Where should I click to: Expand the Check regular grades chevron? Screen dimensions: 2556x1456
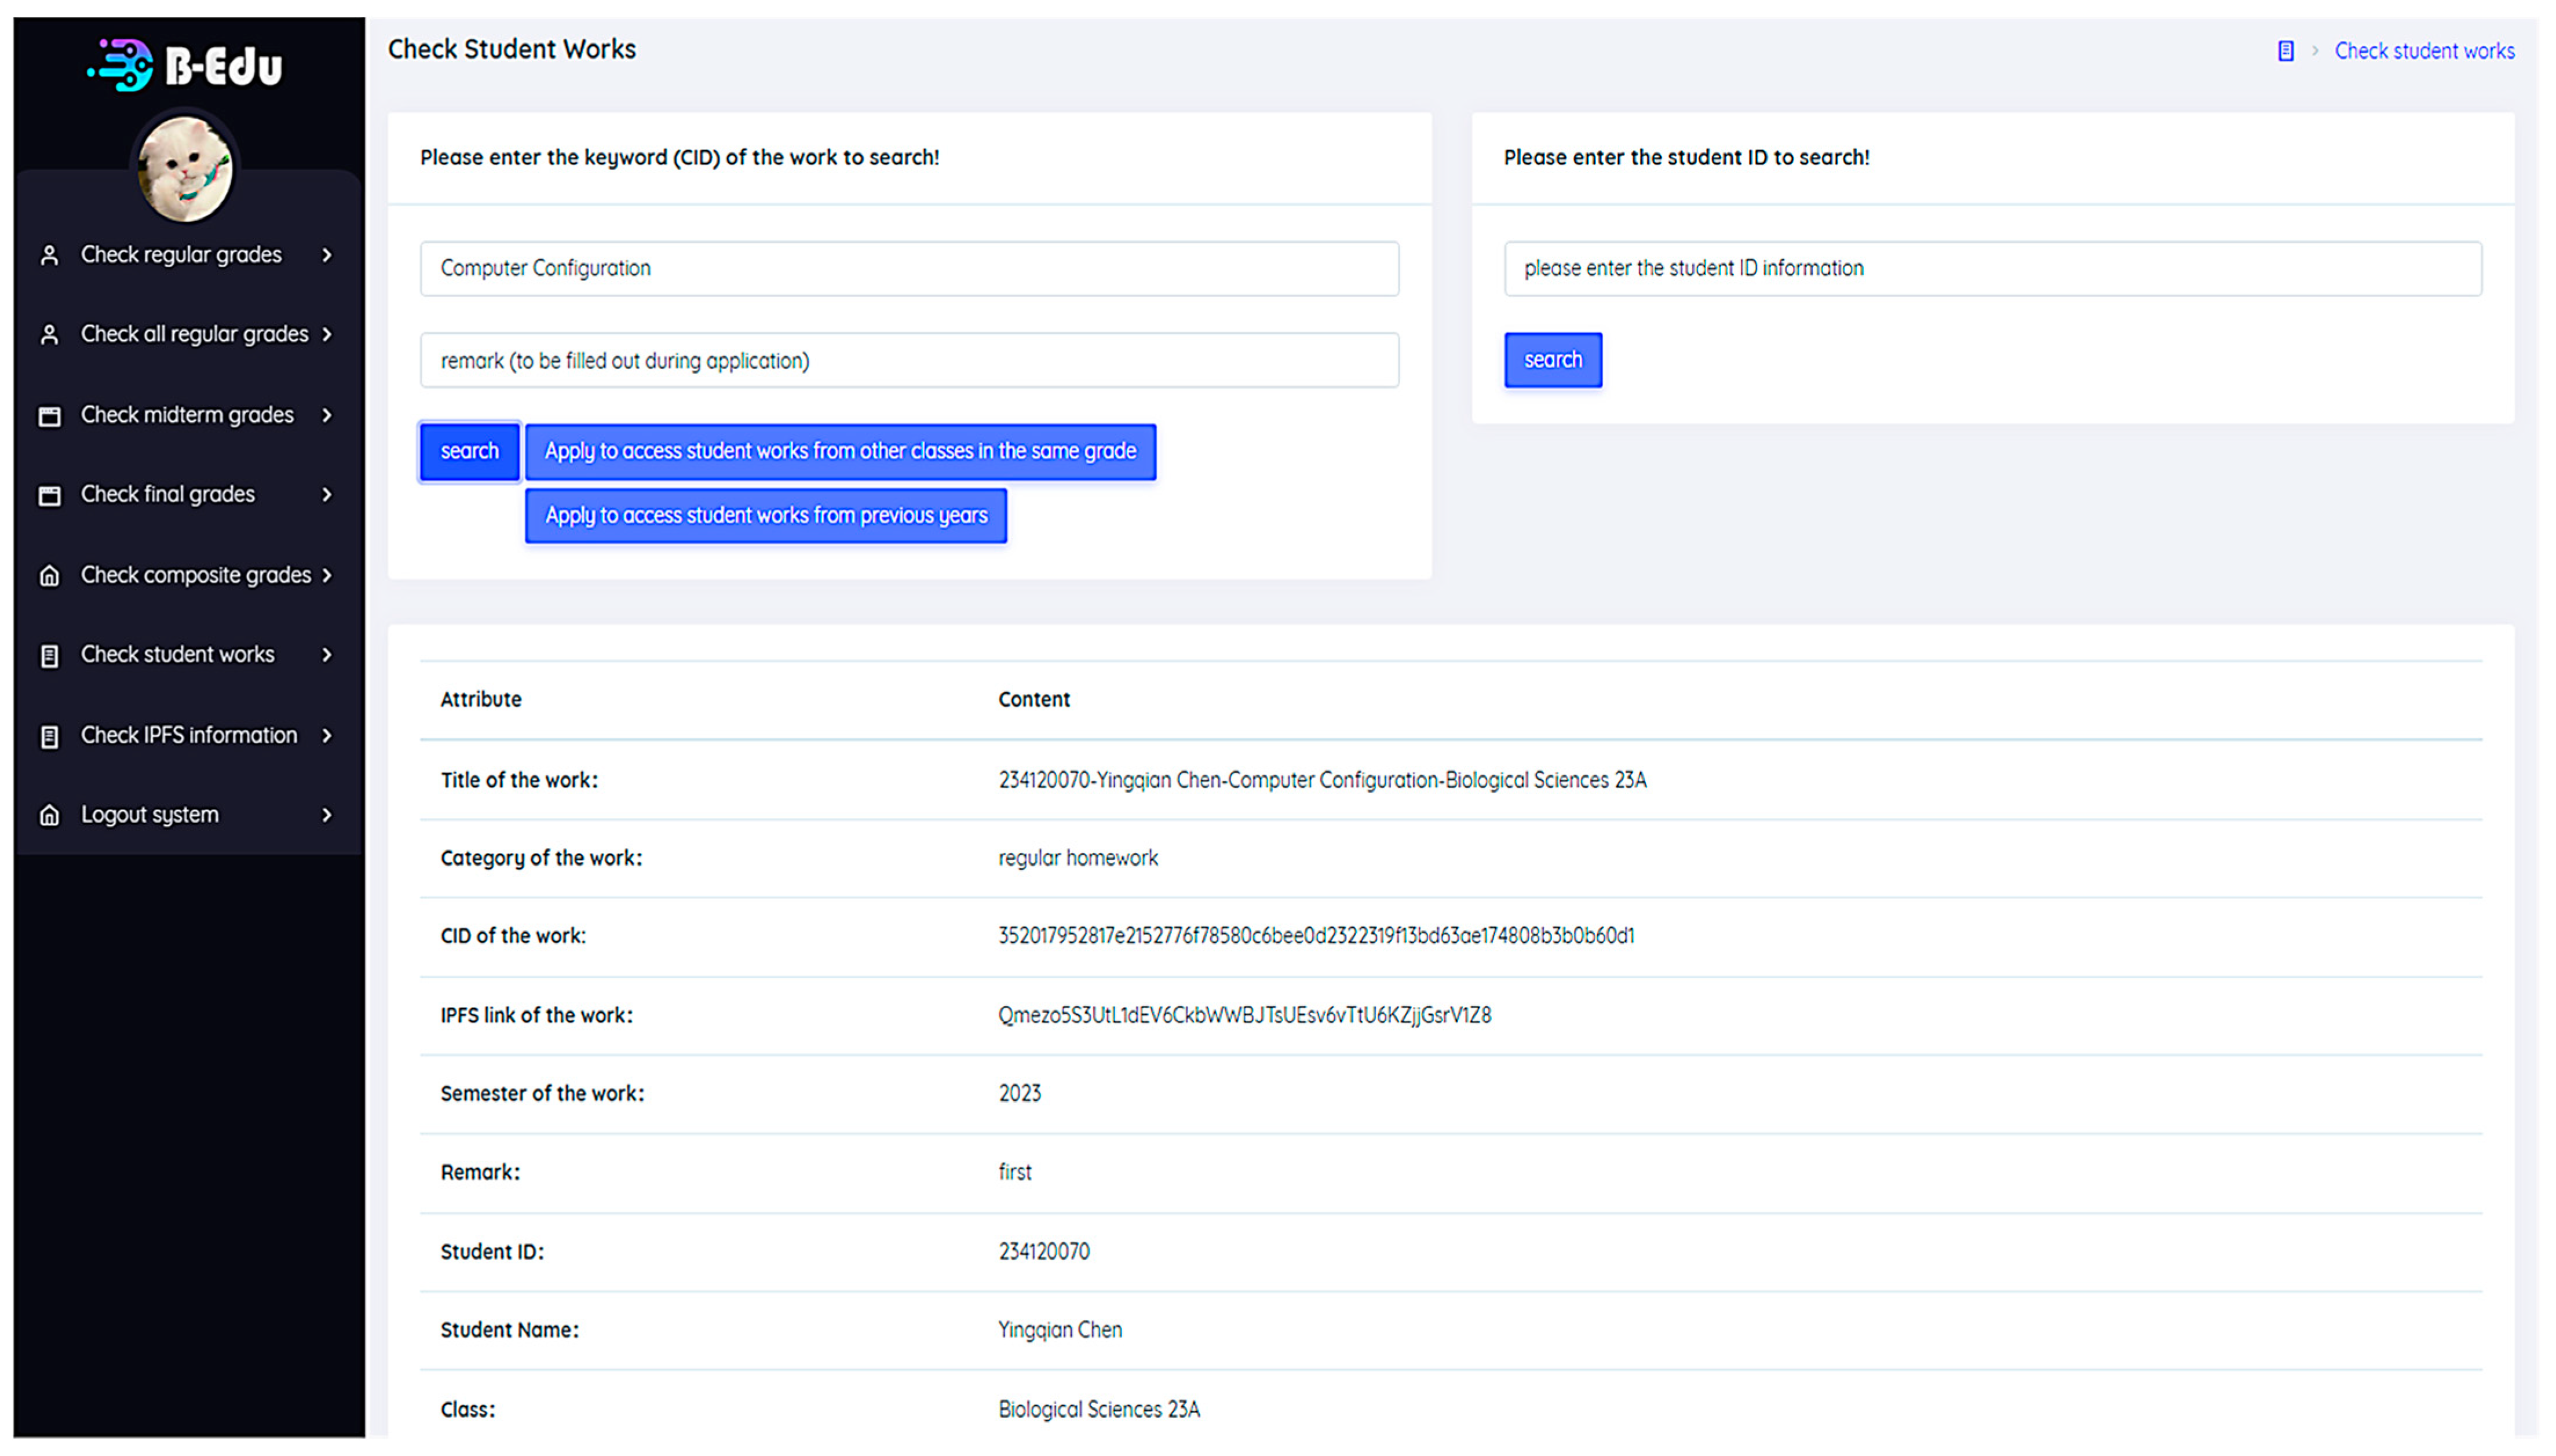(327, 255)
